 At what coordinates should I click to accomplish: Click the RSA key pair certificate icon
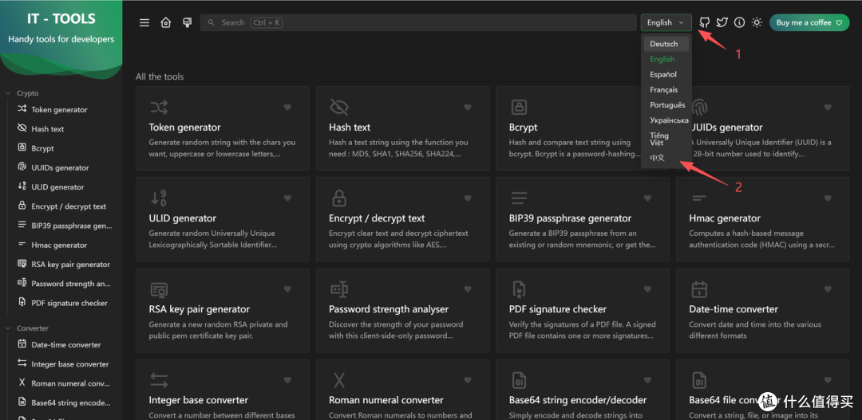(159, 289)
